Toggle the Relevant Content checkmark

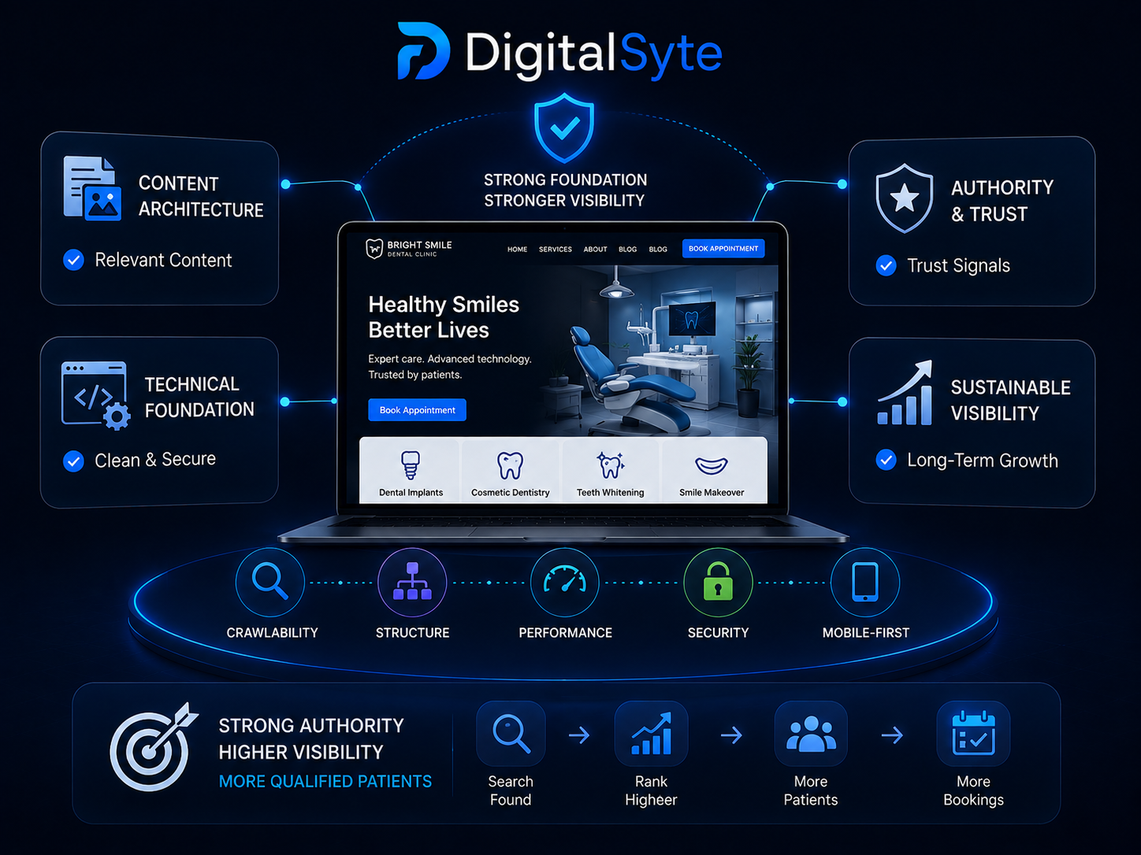tap(74, 260)
